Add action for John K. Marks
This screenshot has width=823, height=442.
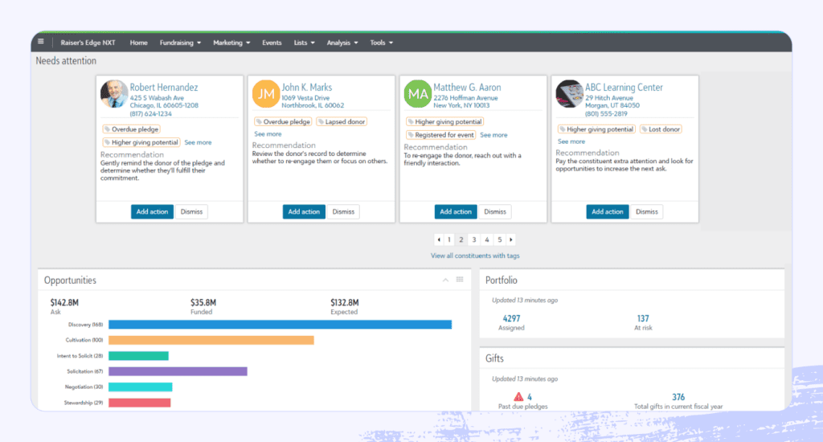click(x=304, y=211)
